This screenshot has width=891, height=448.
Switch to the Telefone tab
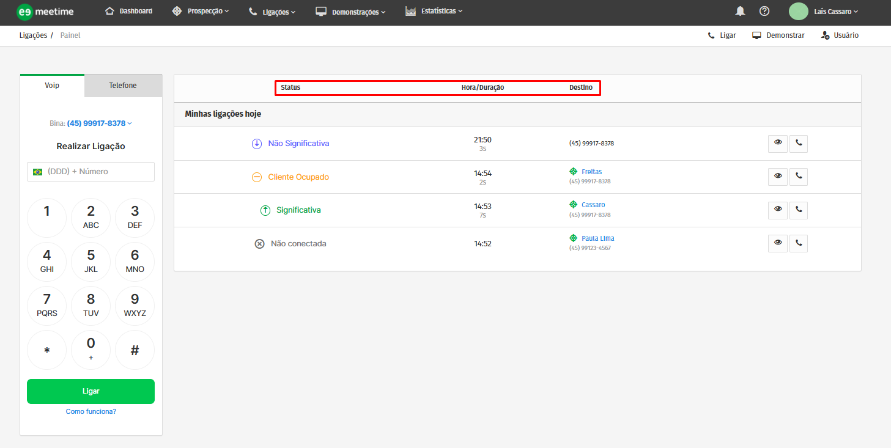(123, 86)
